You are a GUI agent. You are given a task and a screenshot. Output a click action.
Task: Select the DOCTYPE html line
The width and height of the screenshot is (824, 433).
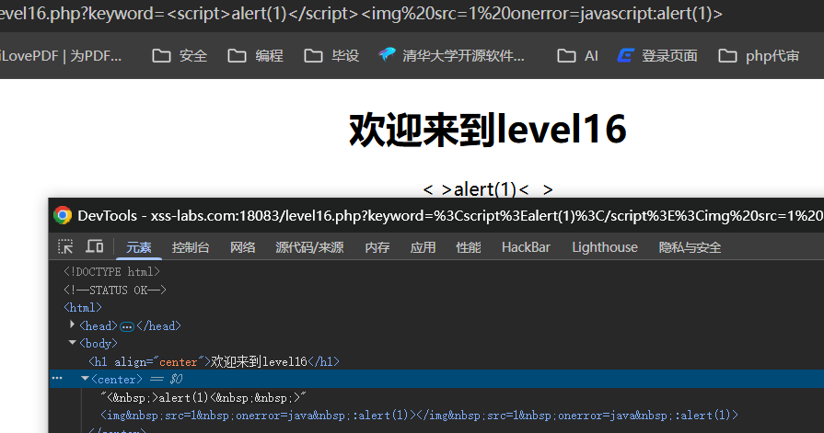(111, 272)
